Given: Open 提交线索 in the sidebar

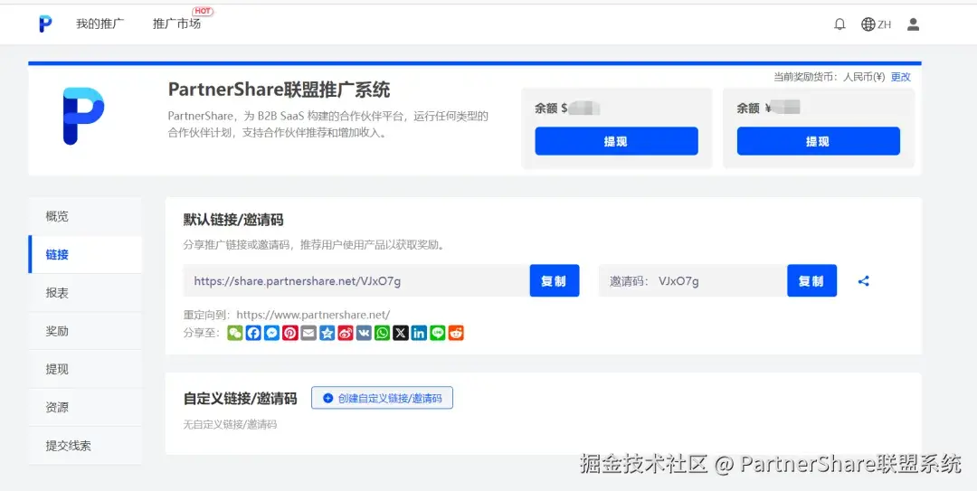Looking at the screenshot, I should [x=85, y=446].
